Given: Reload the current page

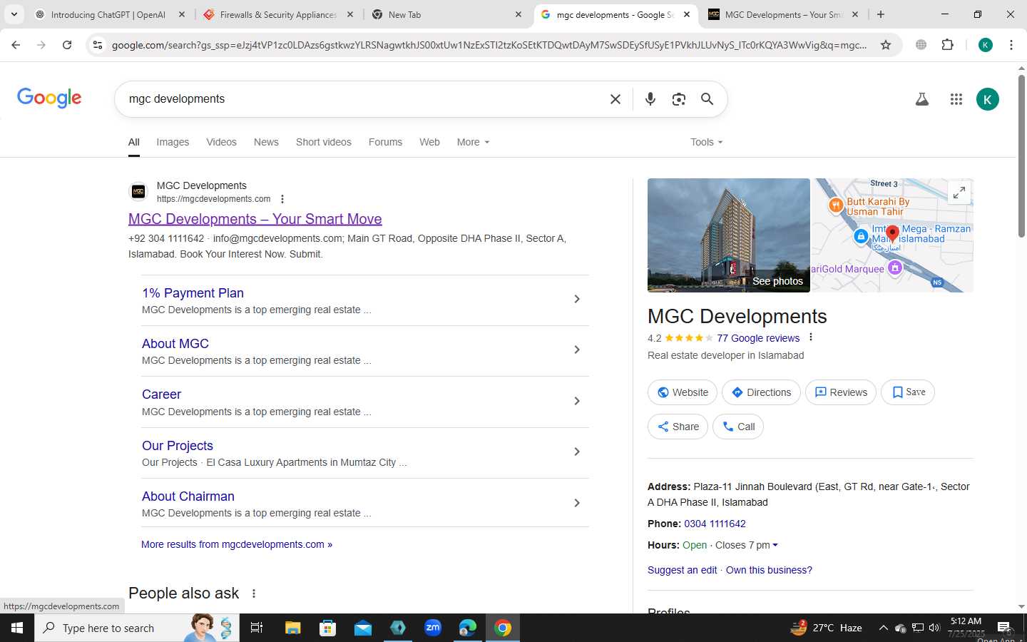Looking at the screenshot, I should (67, 45).
